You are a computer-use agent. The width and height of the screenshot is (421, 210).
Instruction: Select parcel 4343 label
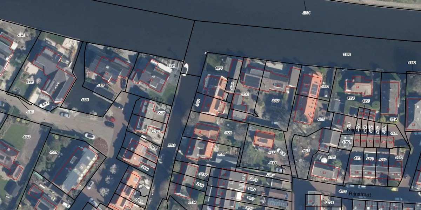click(26, 137)
